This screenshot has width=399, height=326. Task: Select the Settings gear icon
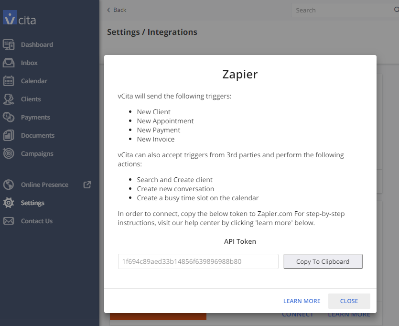point(9,203)
